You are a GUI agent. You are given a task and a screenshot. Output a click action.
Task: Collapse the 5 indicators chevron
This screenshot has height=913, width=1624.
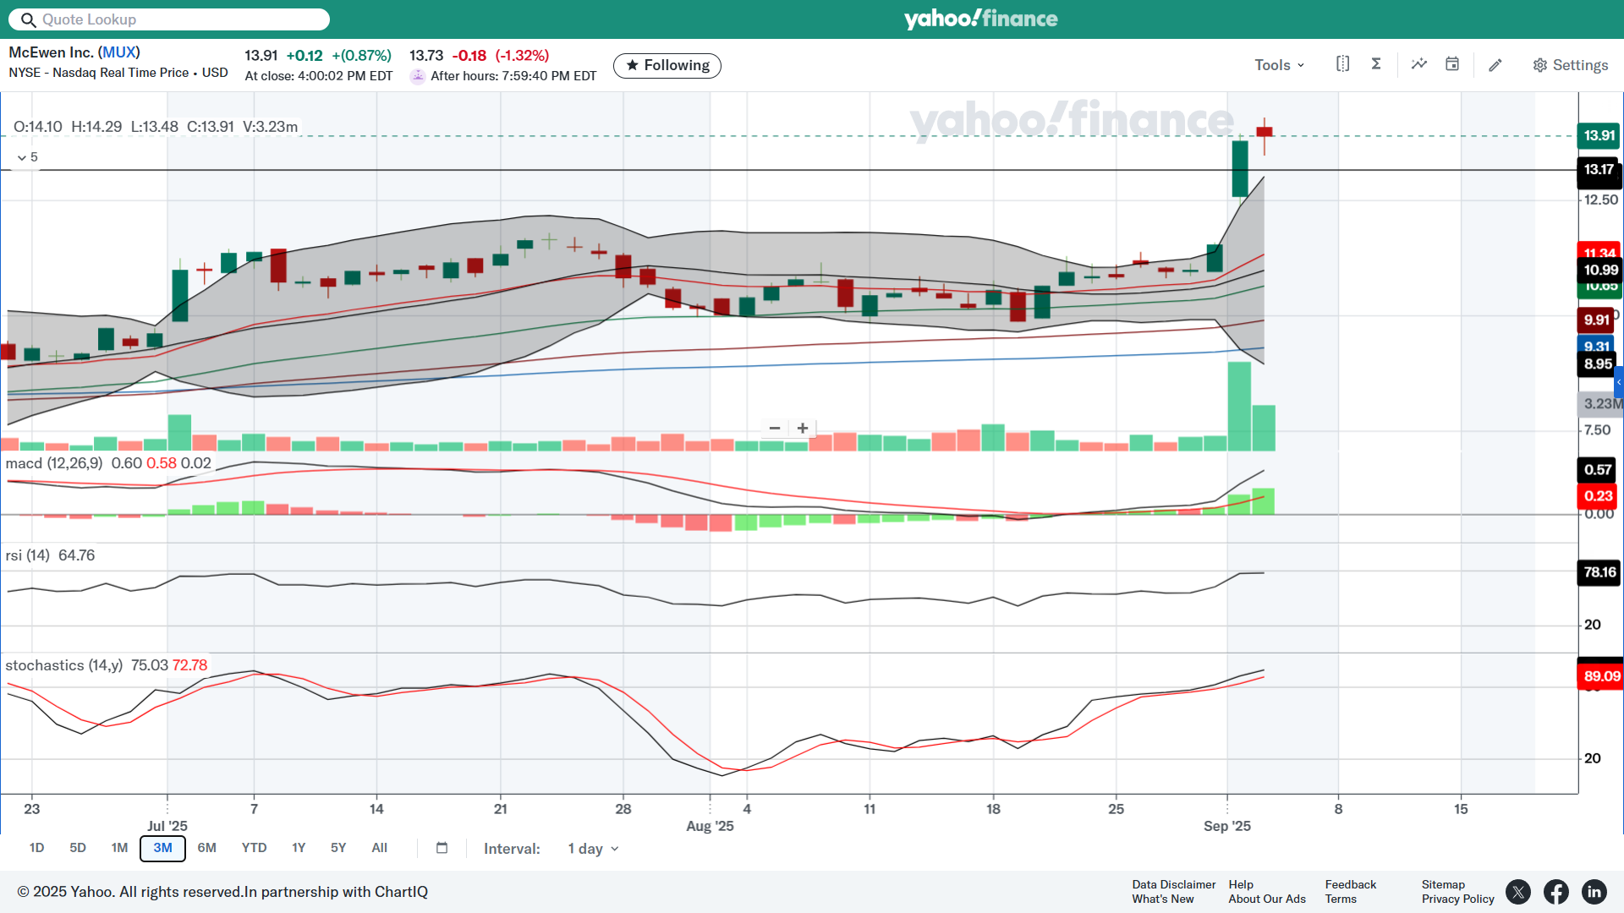click(x=22, y=157)
